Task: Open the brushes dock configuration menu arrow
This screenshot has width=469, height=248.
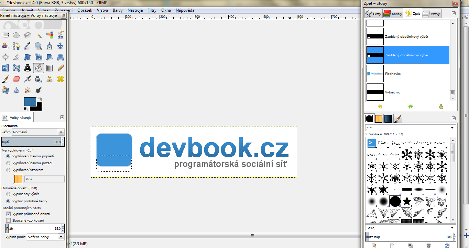Action: 454,119
